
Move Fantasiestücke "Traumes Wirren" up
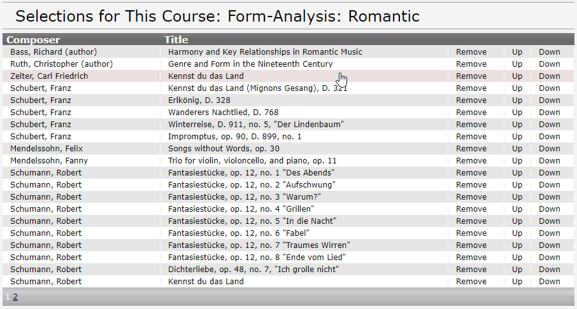tap(517, 245)
